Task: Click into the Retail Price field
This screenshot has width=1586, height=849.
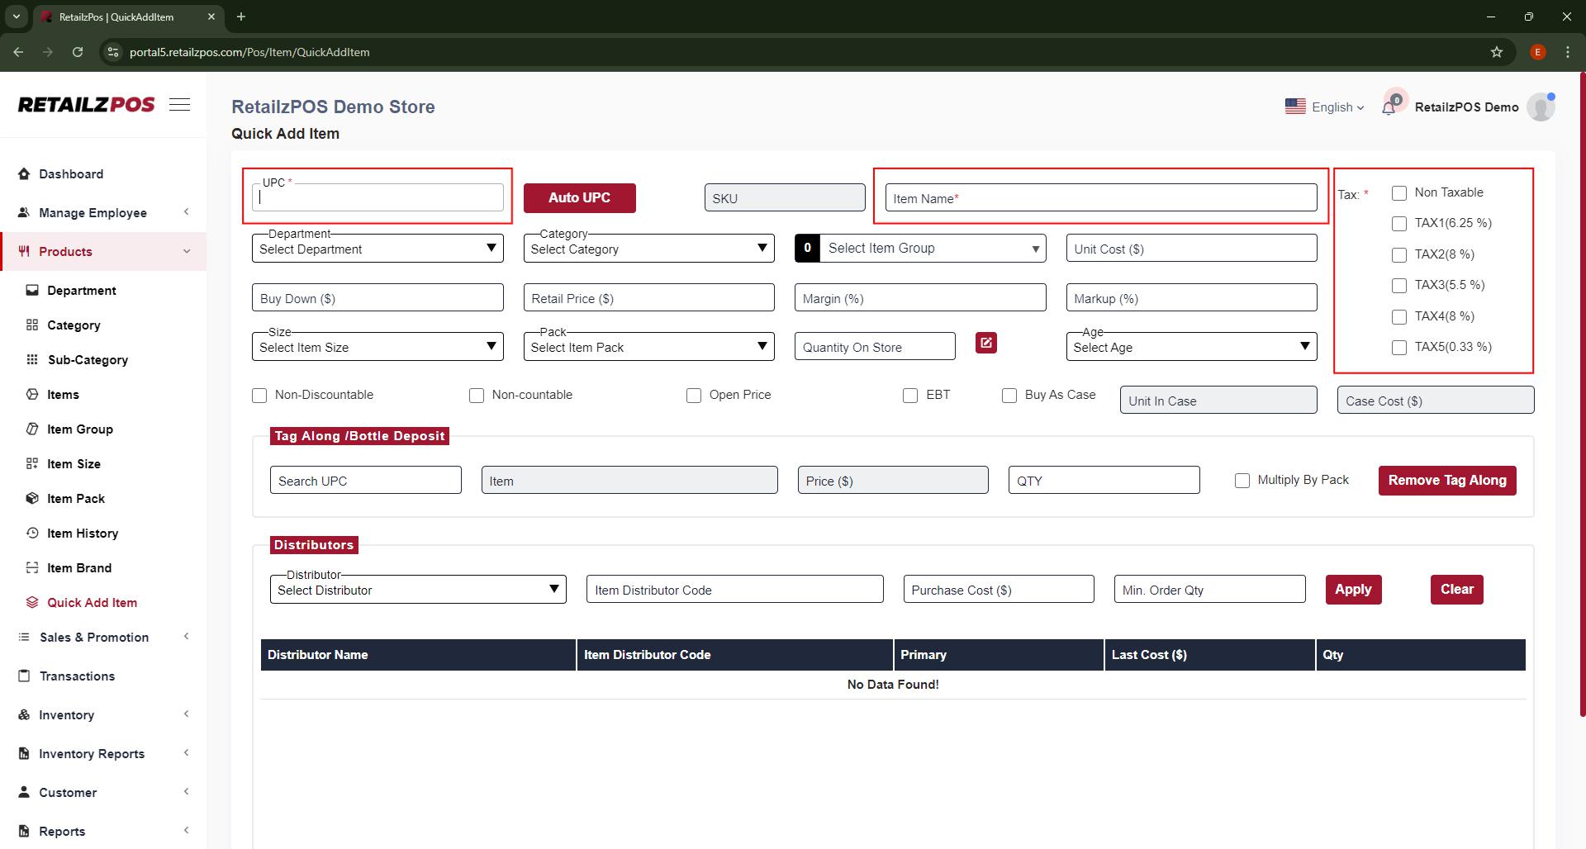Action: tap(648, 298)
